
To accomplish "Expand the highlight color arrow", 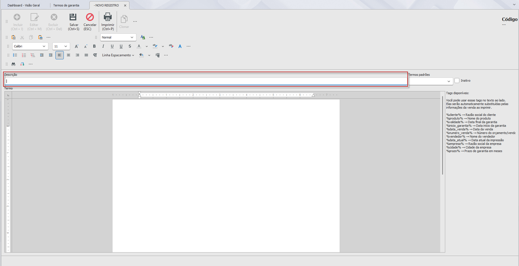I will click(163, 46).
